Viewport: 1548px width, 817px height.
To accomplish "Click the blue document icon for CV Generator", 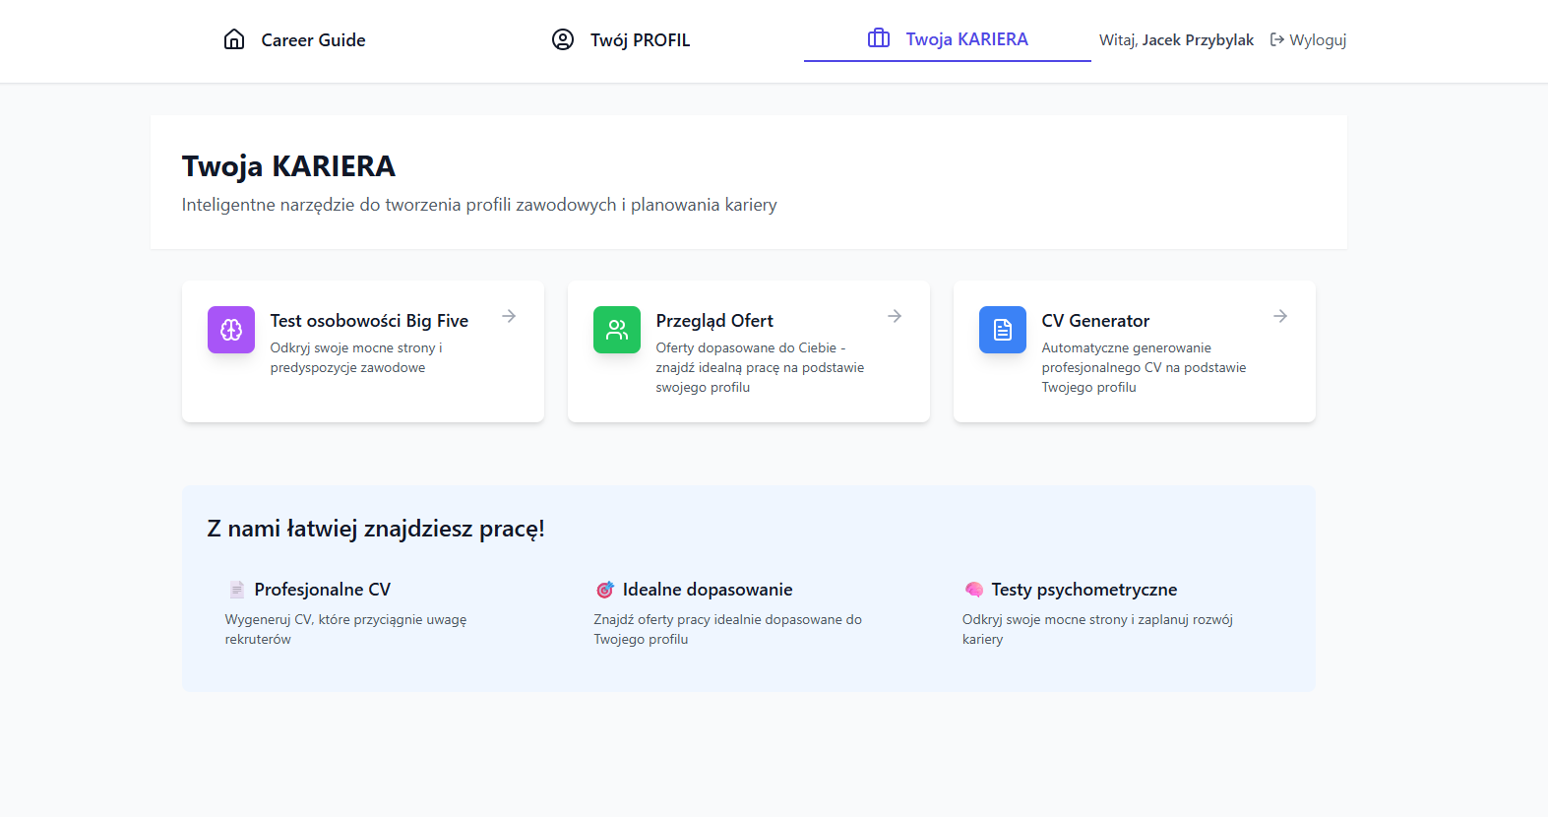I will (x=1003, y=330).
